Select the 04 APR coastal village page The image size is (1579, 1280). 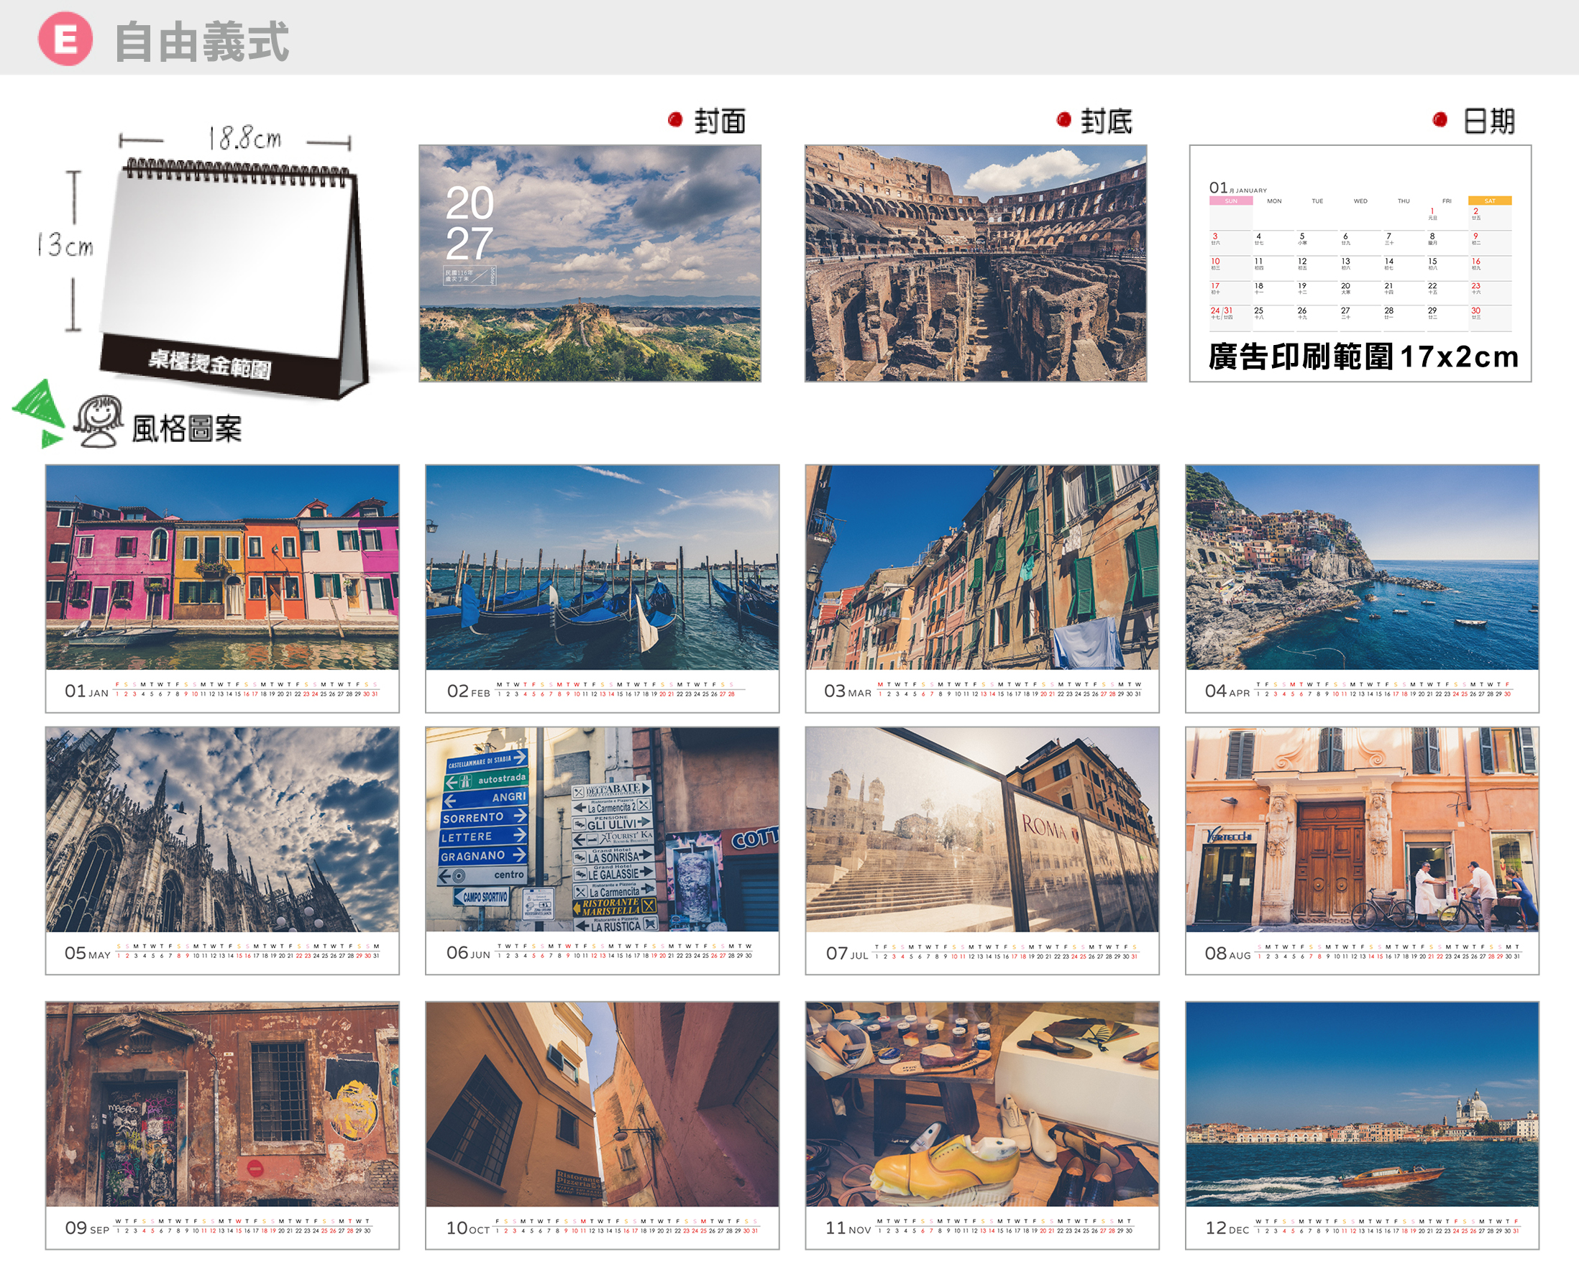(1362, 589)
